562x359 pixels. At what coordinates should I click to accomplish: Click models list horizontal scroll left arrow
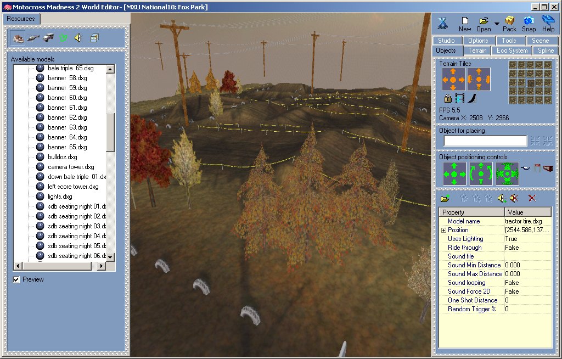[18, 266]
